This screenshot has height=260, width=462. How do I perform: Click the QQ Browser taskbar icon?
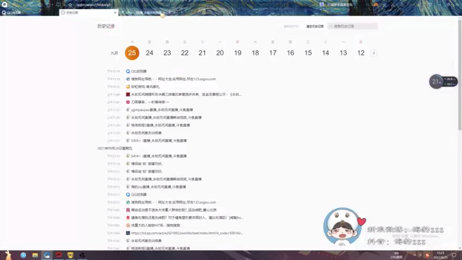coord(47,255)
